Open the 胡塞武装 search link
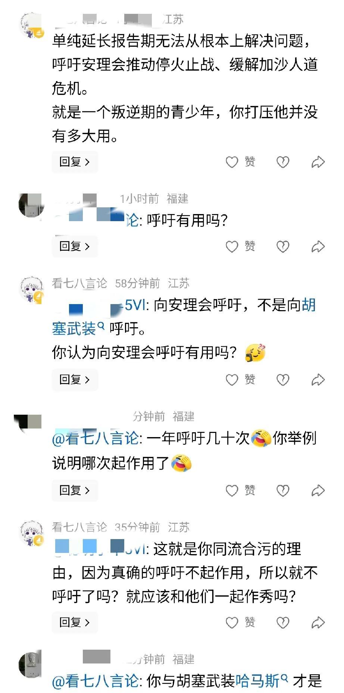The height and width of the screenshot is (693, 344). point(184,317)
